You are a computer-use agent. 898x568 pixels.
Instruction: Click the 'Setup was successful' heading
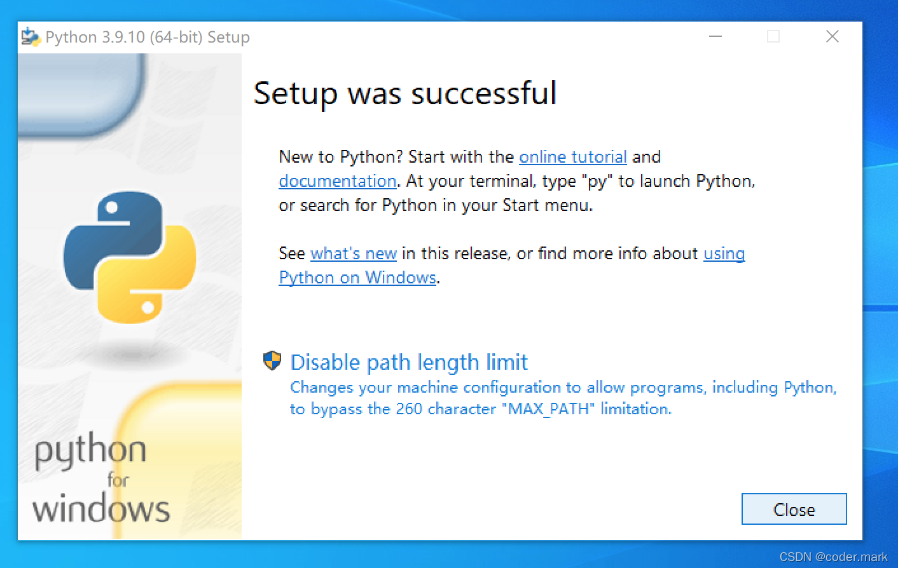405,93
